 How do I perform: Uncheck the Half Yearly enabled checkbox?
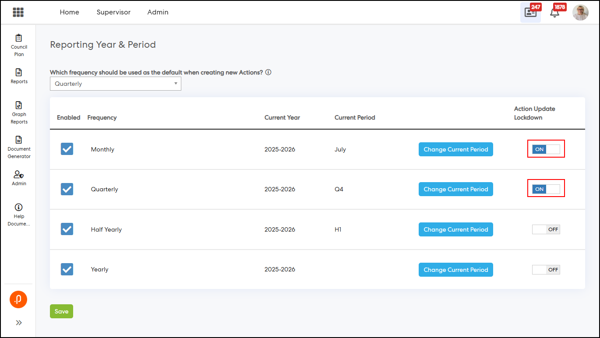click(67, 229)
